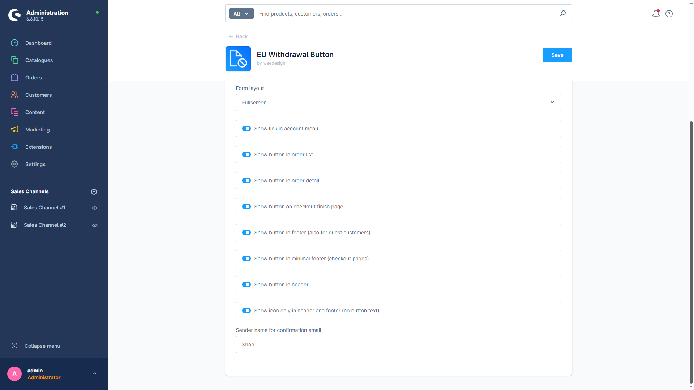View Sales Channel #2 storefront eye icon
The height and width of the screenshot is (390, 694).
point(95,225)
